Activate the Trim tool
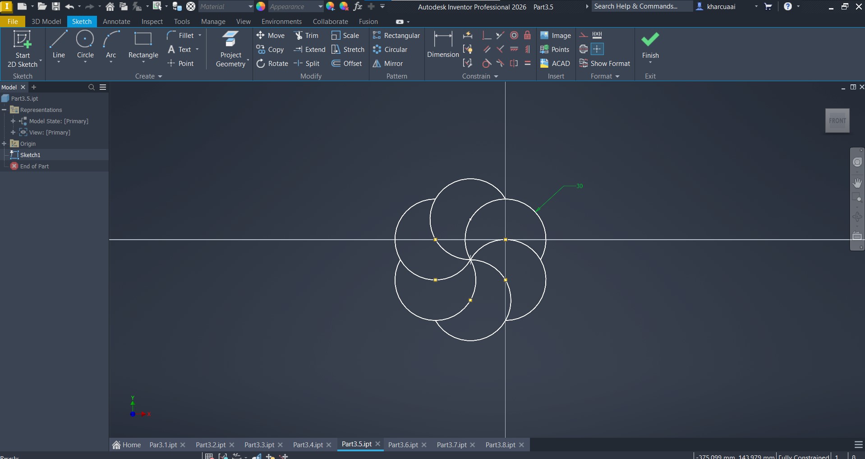 [x=307, y=36]
